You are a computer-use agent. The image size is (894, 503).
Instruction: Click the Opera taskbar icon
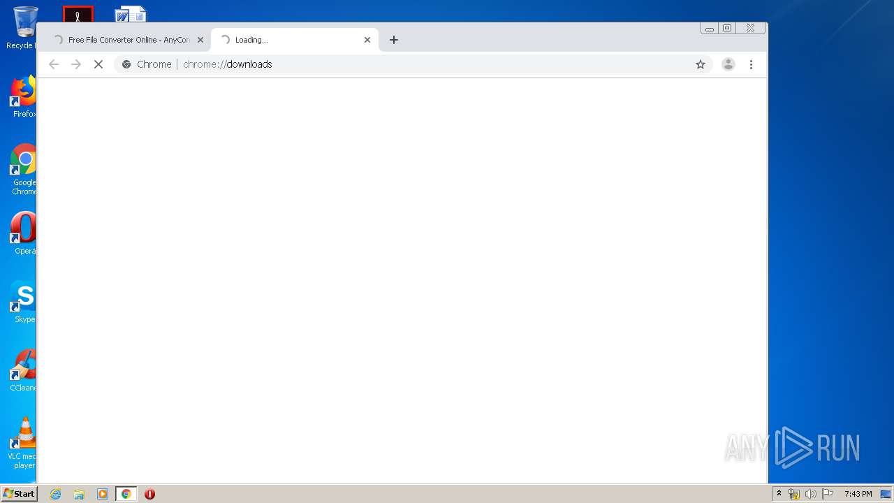click(149, 494)
